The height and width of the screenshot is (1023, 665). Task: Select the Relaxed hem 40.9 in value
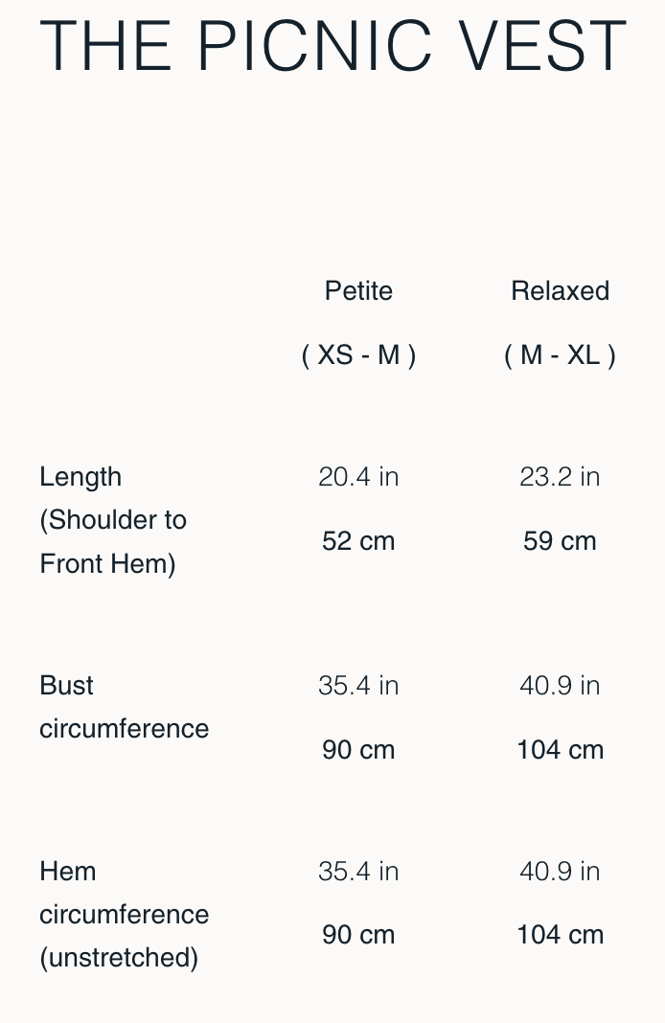(x=560, y=872)
